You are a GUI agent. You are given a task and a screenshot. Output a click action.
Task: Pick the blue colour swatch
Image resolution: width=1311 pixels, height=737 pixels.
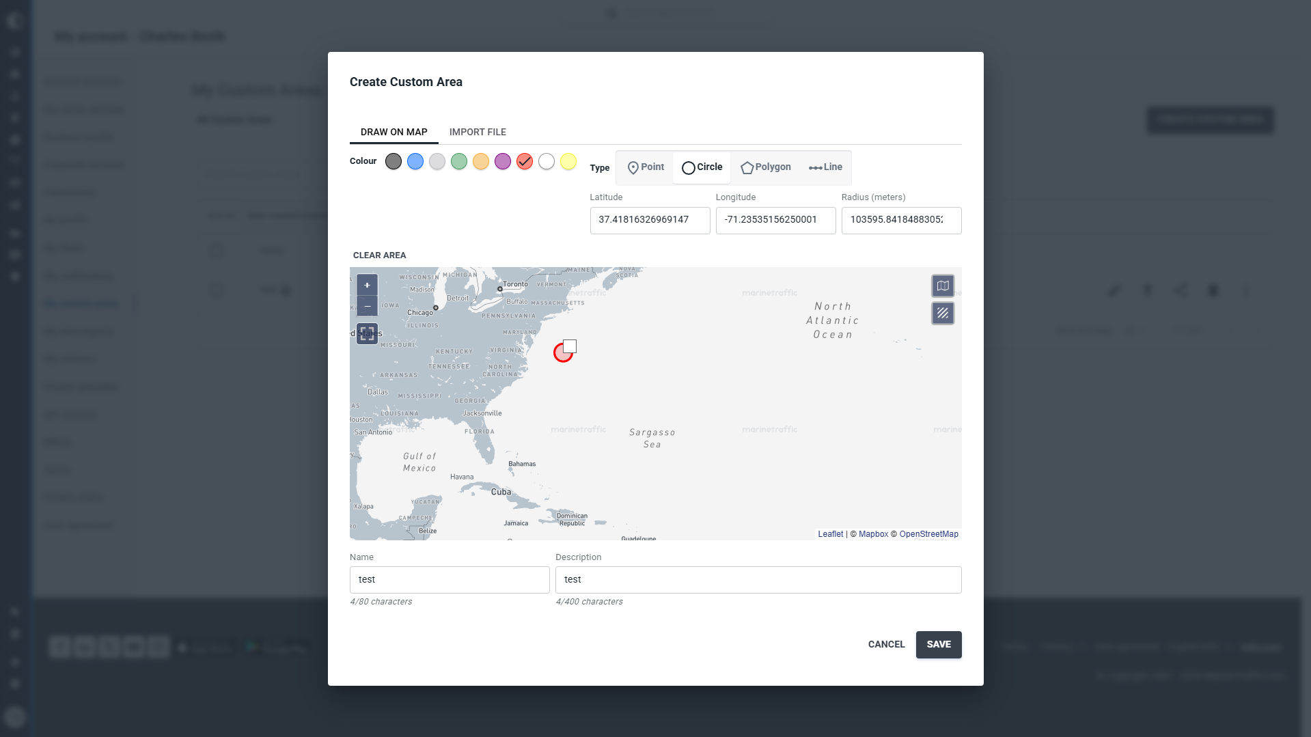pyautogui.click(x=415, y=161)
